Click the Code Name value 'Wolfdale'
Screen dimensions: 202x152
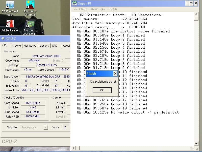tap(34, 60)
